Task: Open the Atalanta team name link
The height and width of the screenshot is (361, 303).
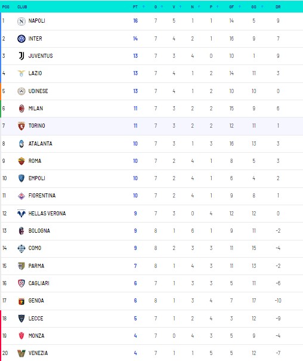Action: point(41,144)
